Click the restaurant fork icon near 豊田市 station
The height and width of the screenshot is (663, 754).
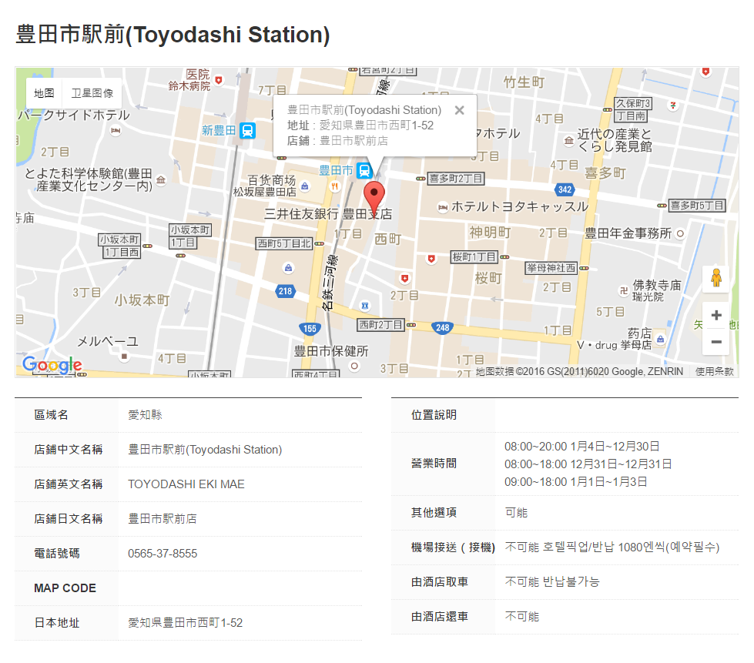coord(334,186)
